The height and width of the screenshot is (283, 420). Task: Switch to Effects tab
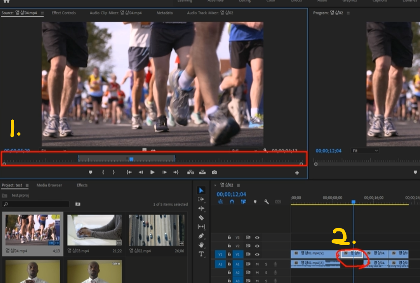click(x=82, y=185)
